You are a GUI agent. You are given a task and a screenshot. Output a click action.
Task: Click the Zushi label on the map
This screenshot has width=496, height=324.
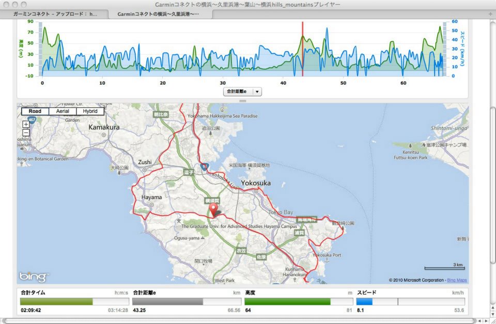click(145, 162)
